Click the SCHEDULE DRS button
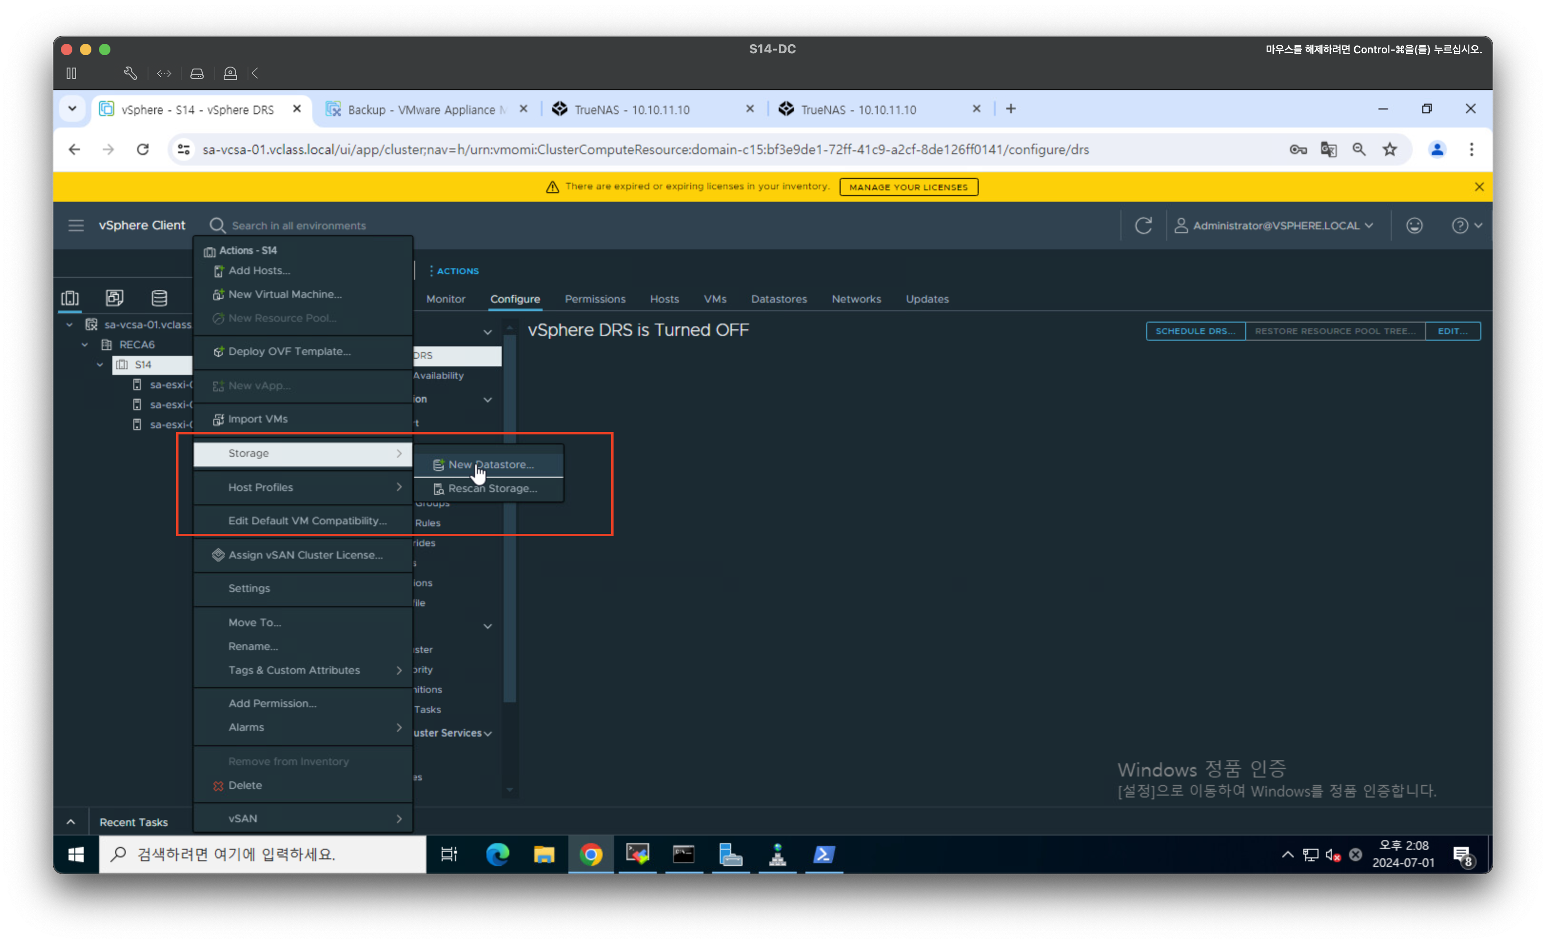 point(1195,331)
